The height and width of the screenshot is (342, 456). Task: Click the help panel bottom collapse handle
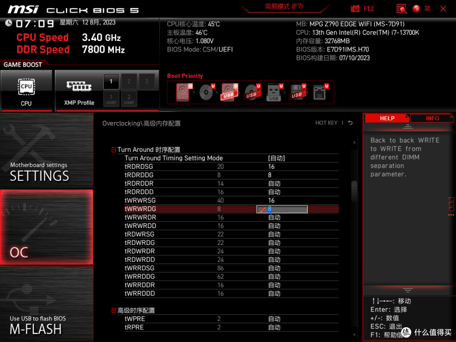click(x=408, y=290)
